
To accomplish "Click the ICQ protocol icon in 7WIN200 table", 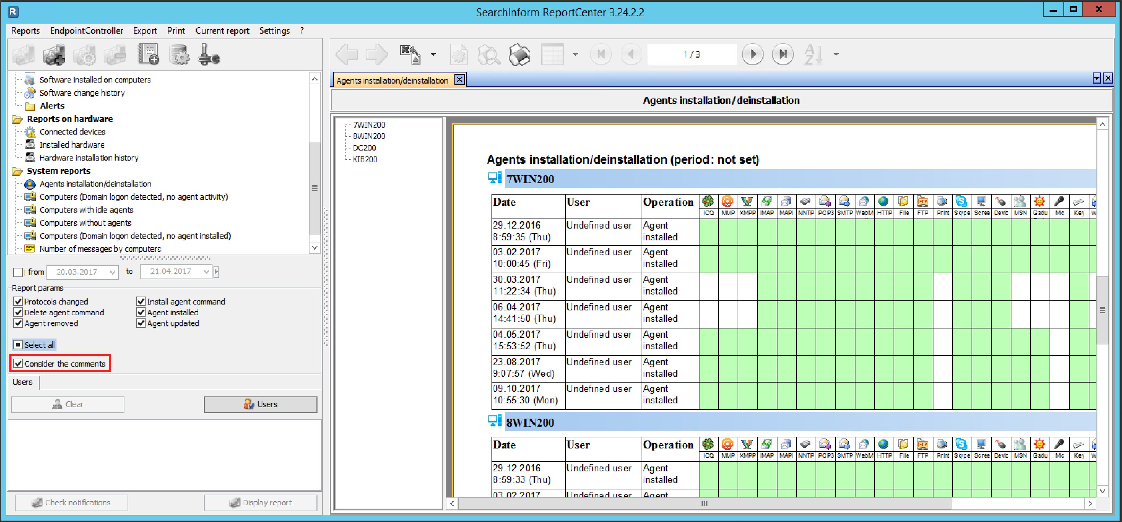I will coord(708,202).
